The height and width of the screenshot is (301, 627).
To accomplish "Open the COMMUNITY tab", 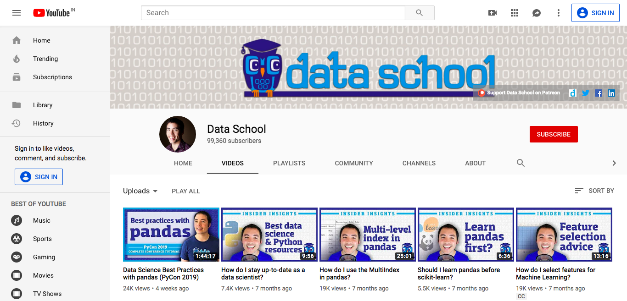I will coord(354,163).
